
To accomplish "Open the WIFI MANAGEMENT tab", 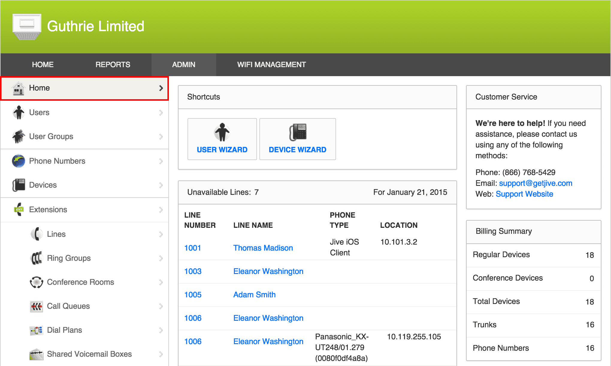I will [x=271, y=64].
